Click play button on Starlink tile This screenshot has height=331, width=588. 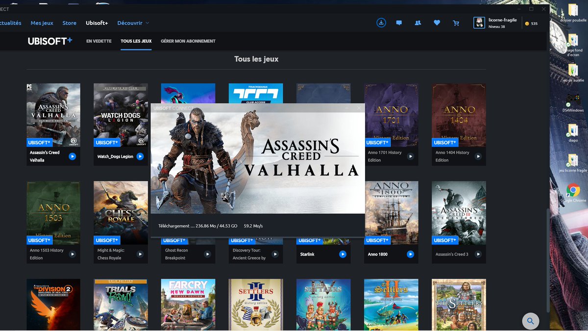[343, 254]
